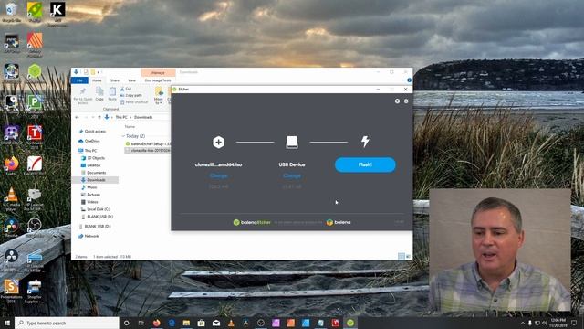Open File Explorer from the taskbar
The width and height of the screenshot is (584, 329).
coord(186,323)
